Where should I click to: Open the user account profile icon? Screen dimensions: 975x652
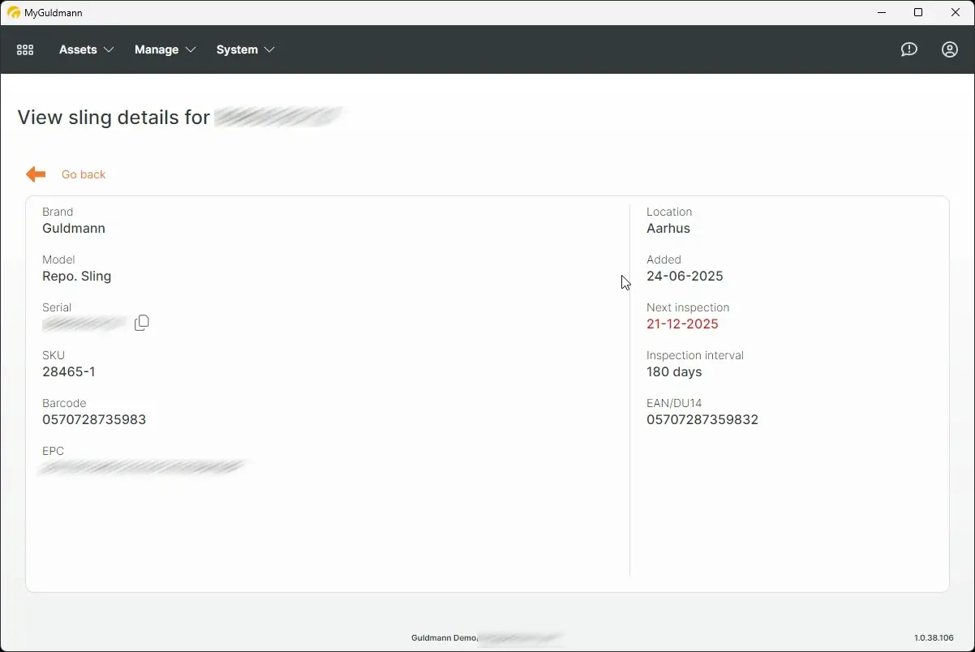[950, 49]
